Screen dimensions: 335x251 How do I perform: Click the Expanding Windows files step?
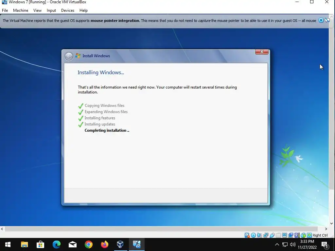(106, 112)
